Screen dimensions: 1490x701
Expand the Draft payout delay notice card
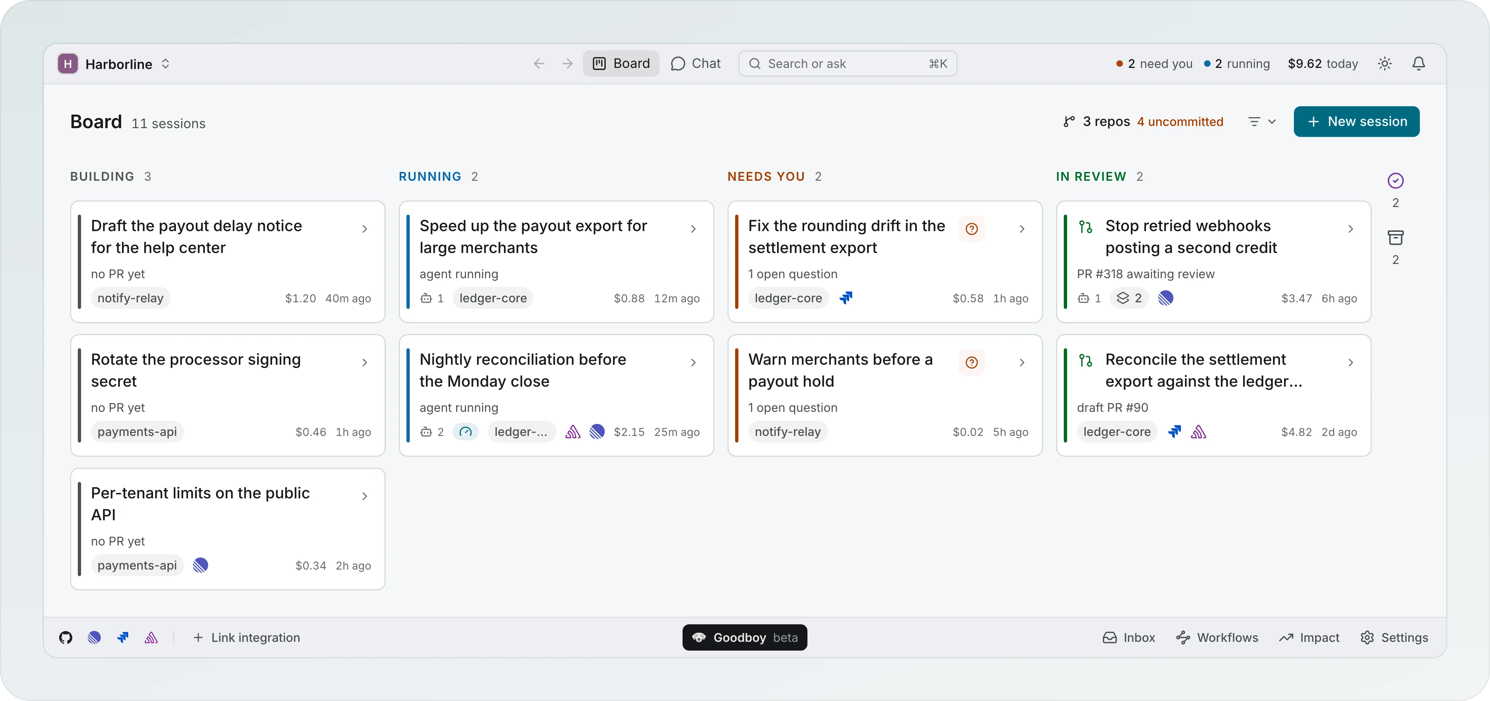[364, 229]
